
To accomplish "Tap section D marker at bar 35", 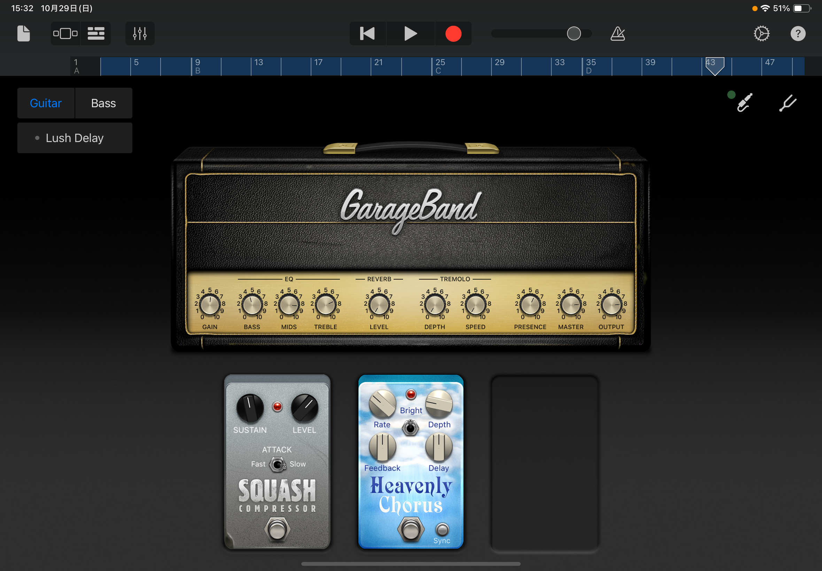I will (x=589, y=71).
